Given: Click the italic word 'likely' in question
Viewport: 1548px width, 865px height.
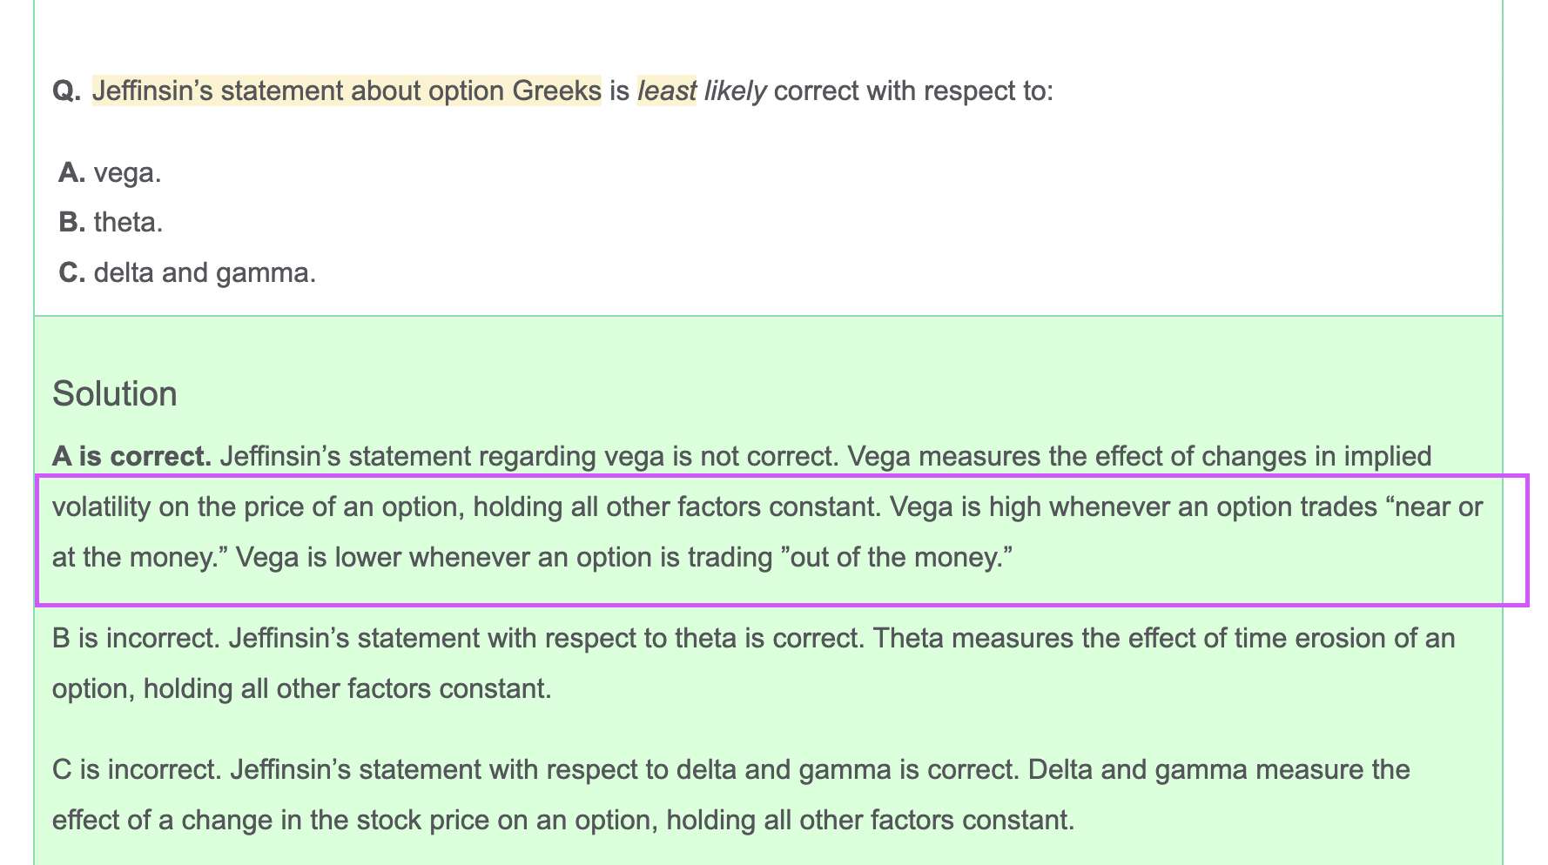Looking at the screenshot, I should (735, 91).
